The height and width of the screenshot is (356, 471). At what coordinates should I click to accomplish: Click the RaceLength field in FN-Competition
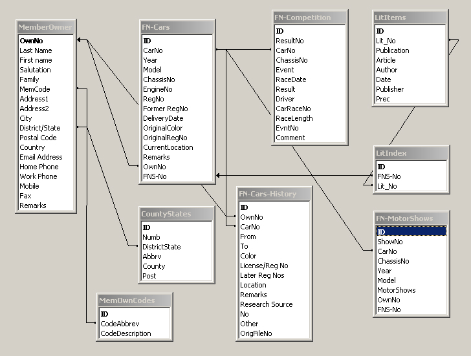coord(294,118)
